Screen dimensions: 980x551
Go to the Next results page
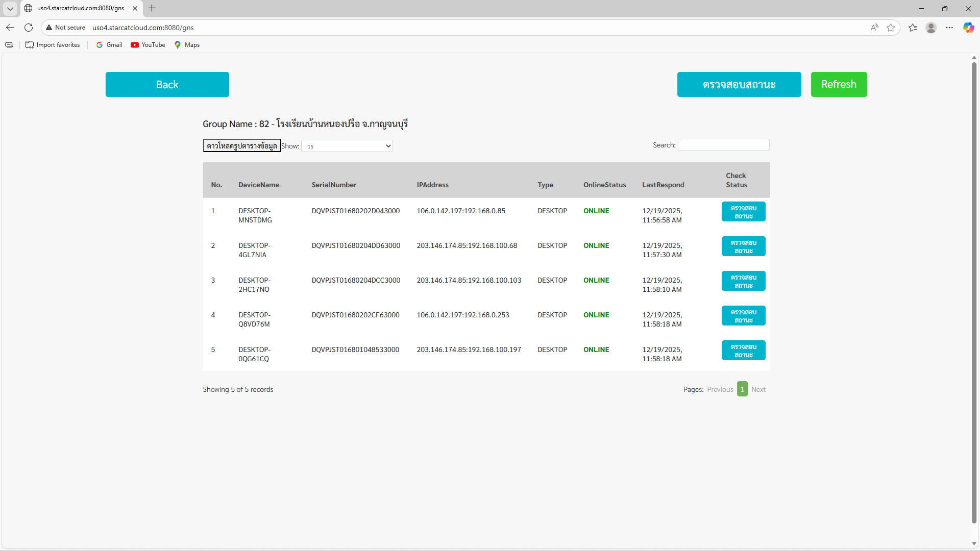point(758,389)
